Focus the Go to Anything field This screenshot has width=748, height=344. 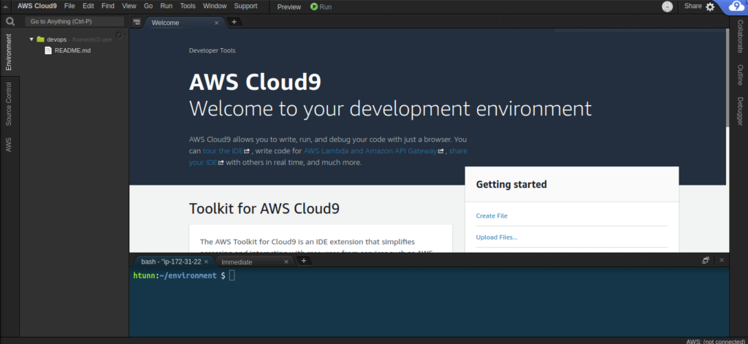(75, 21)
